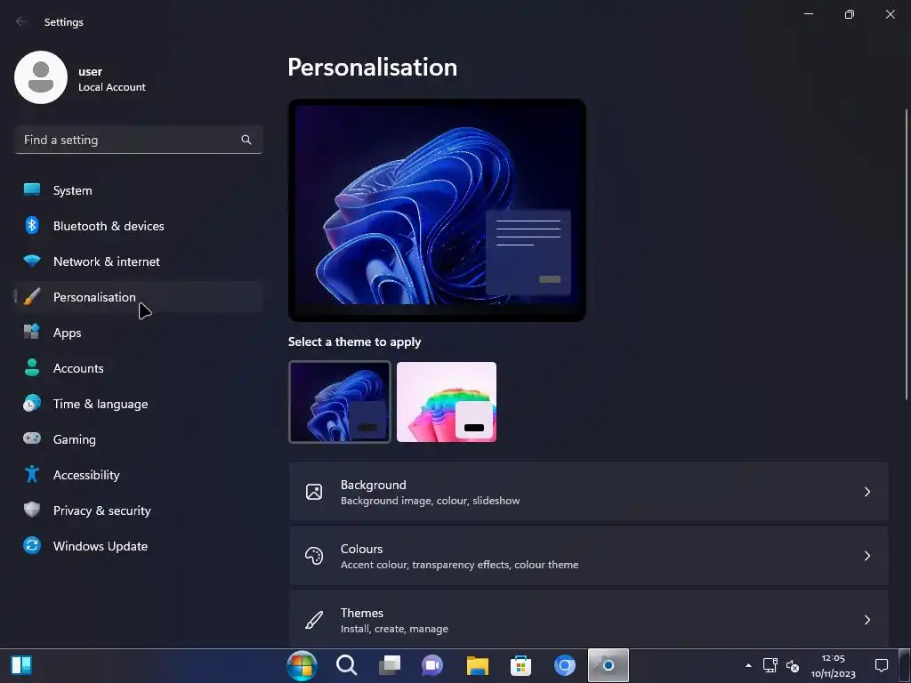Click the Gaming controller icon
Image resolution: width=911 pixels, height=683 pixels.
tap(32, 438)
